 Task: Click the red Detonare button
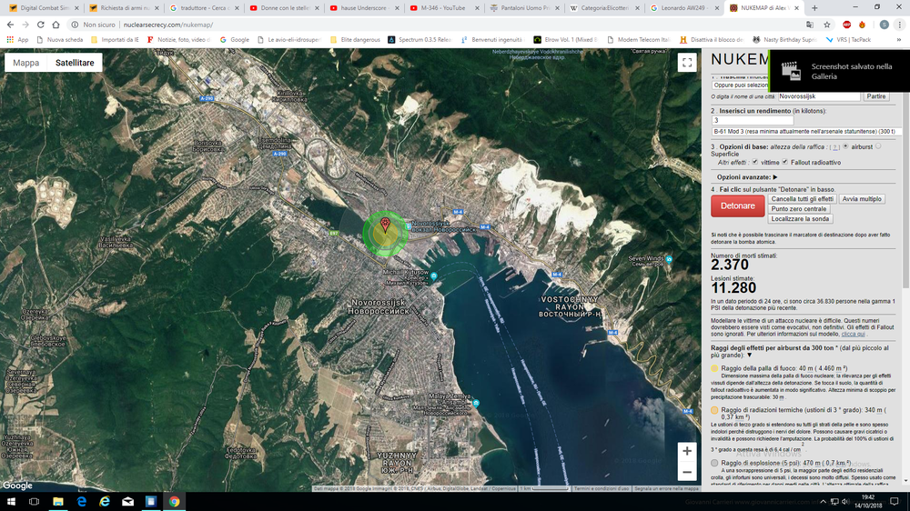[738, 205]
